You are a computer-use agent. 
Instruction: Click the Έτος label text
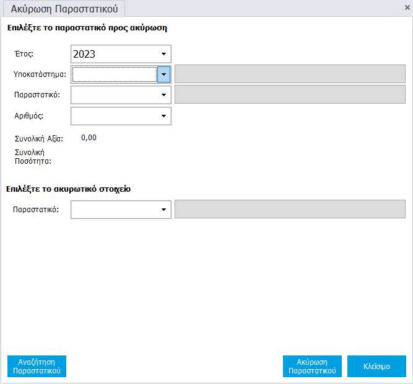click(x=24, y=54)
